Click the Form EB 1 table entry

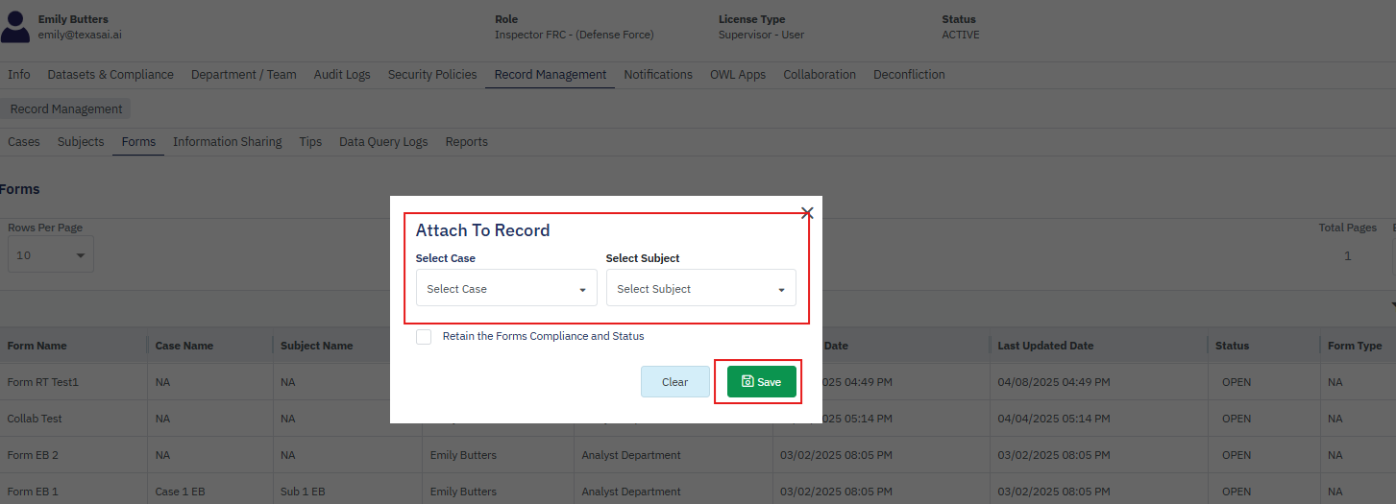33,492
